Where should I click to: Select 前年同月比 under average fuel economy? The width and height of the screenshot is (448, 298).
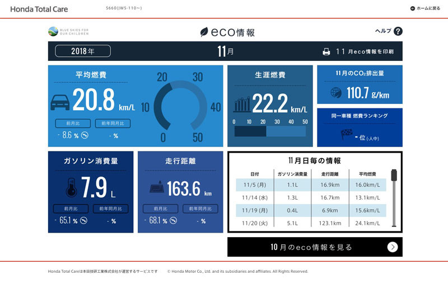click(113, 123)
